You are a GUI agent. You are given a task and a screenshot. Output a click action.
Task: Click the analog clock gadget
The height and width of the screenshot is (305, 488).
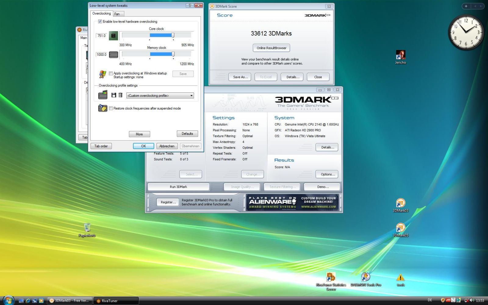[466, 32]
